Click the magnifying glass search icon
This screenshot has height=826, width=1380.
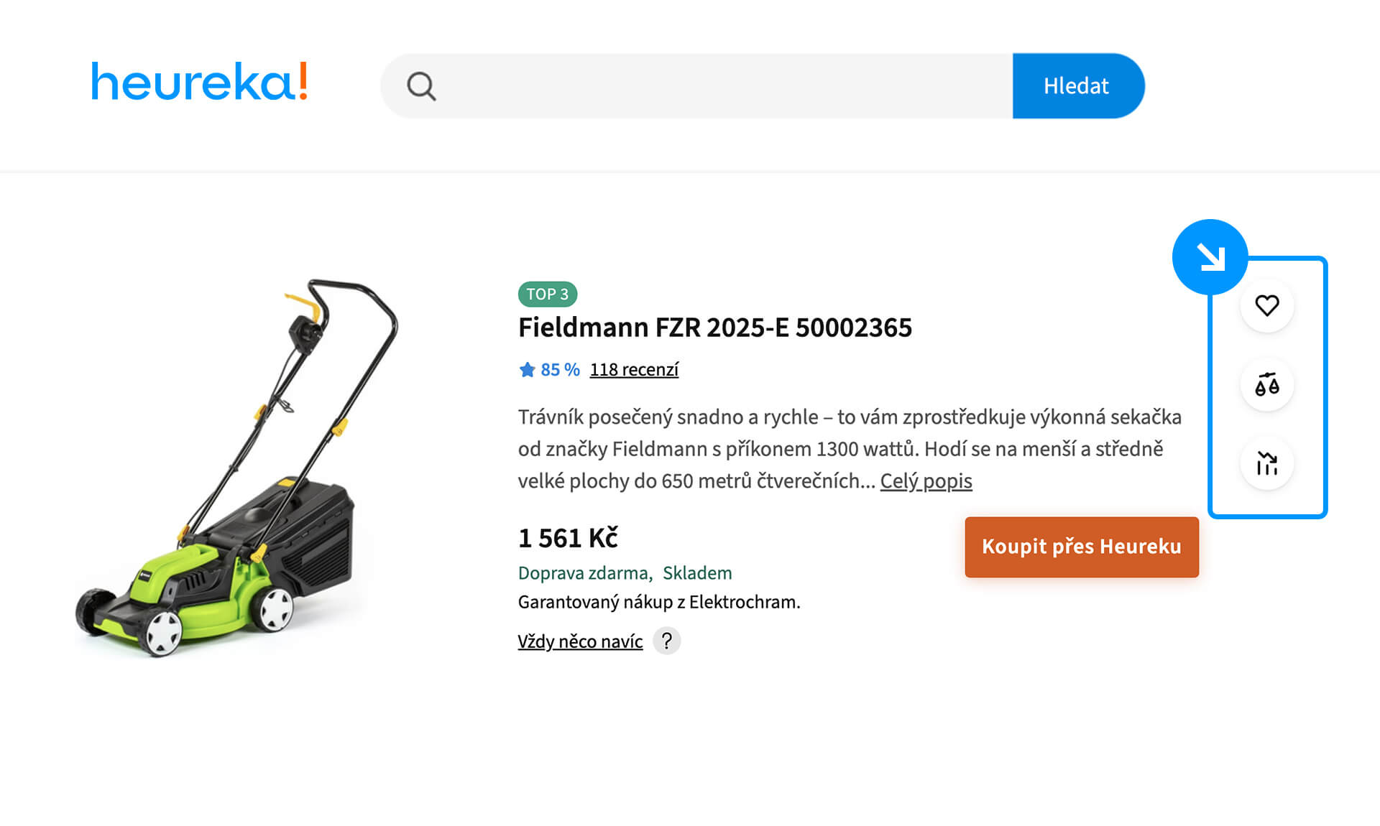point(421,86)
